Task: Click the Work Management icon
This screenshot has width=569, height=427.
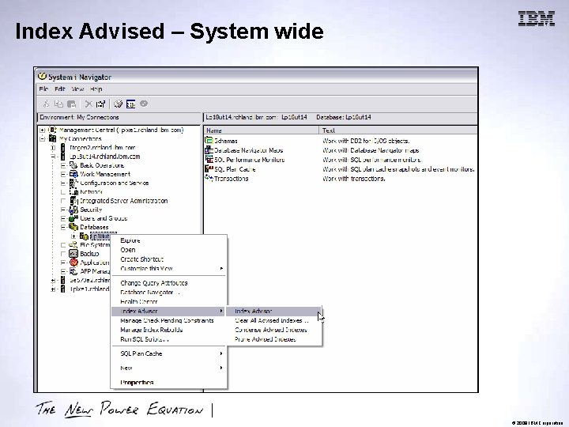Action: (x=73, y=174)
